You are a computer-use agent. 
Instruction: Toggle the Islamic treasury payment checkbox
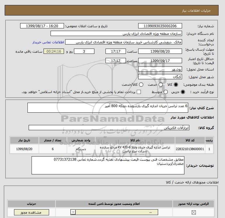pos(139,92)
